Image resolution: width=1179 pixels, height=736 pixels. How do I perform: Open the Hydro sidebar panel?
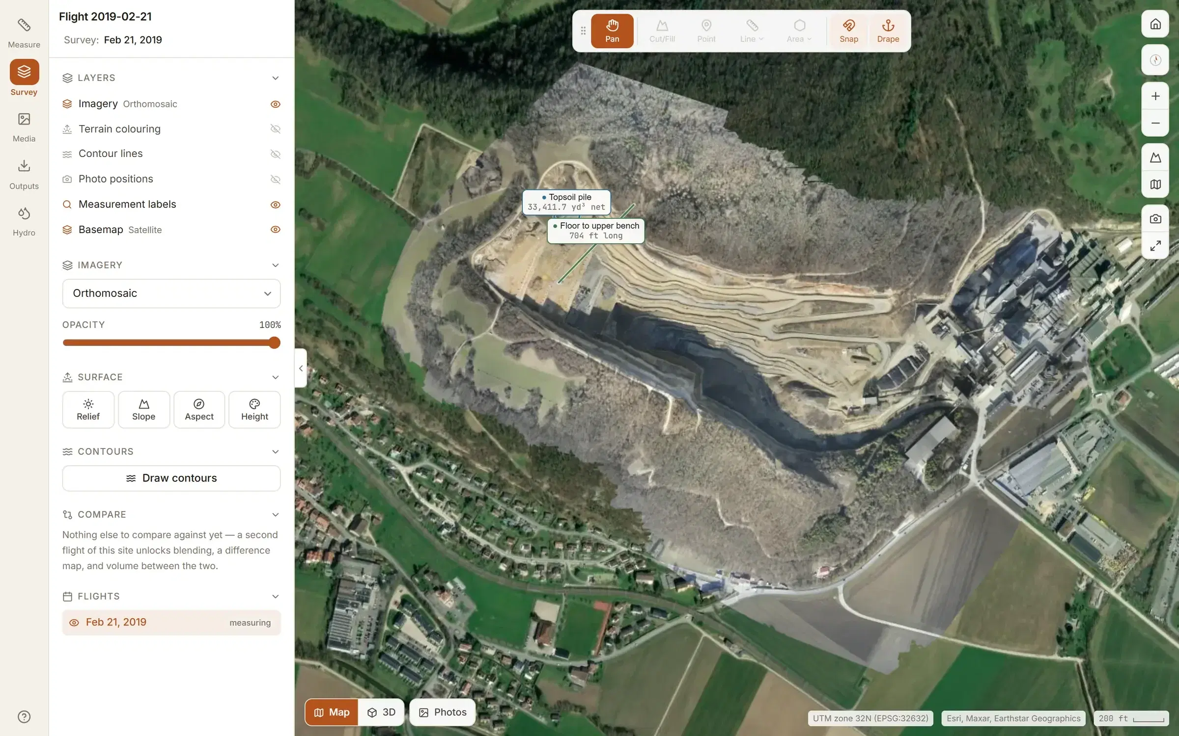(24, 221)
